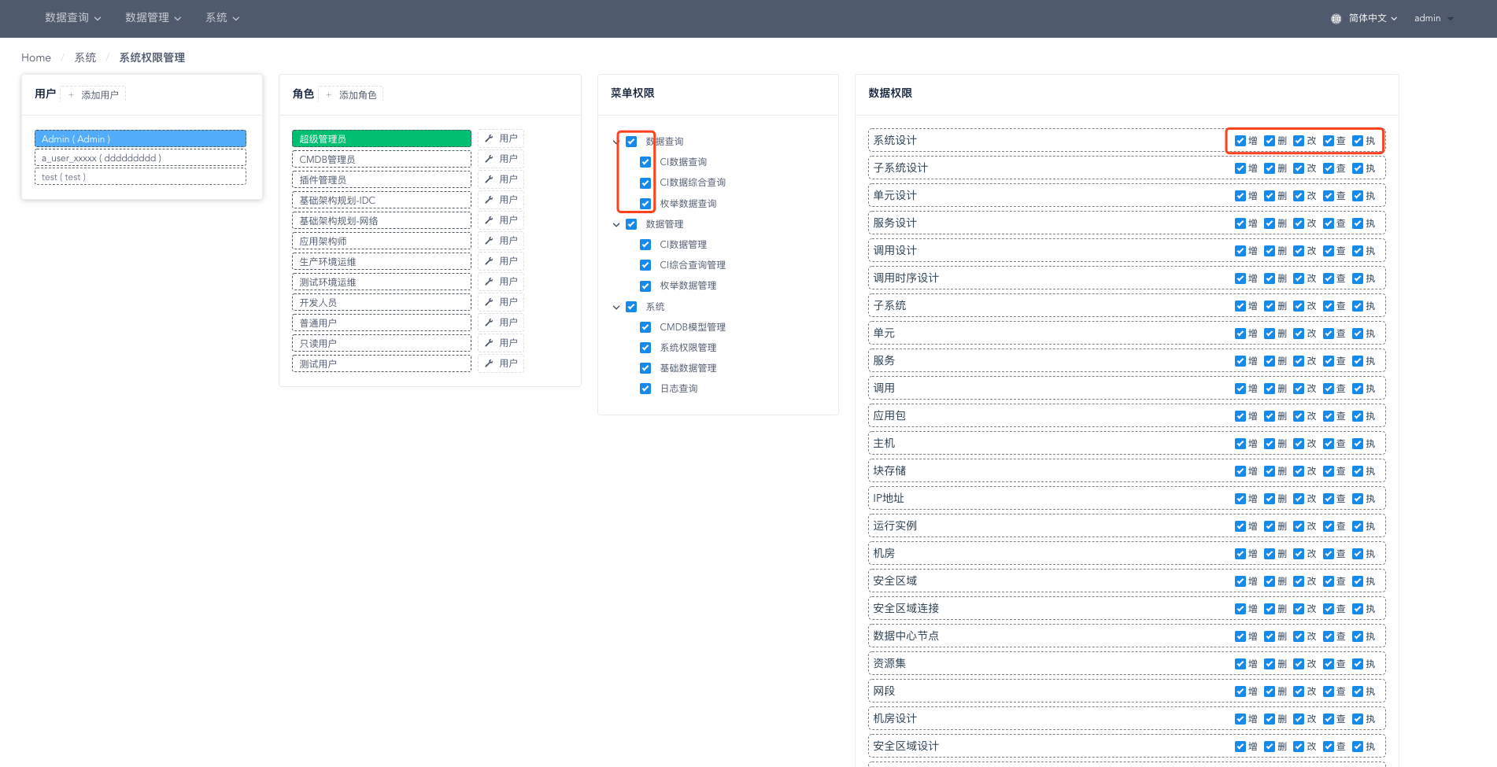Uncheck 查 checkbox in 网段 row

[1329, 691]
